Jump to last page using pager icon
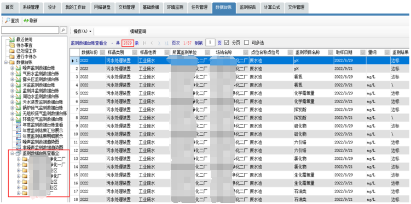The width and height of the screenshot is (411, 204). coord(166,43)
